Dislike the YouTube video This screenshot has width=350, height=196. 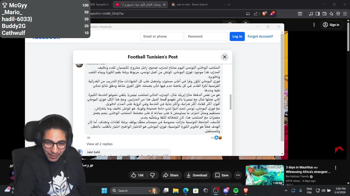pyautogui.click(x=153, y=175)
